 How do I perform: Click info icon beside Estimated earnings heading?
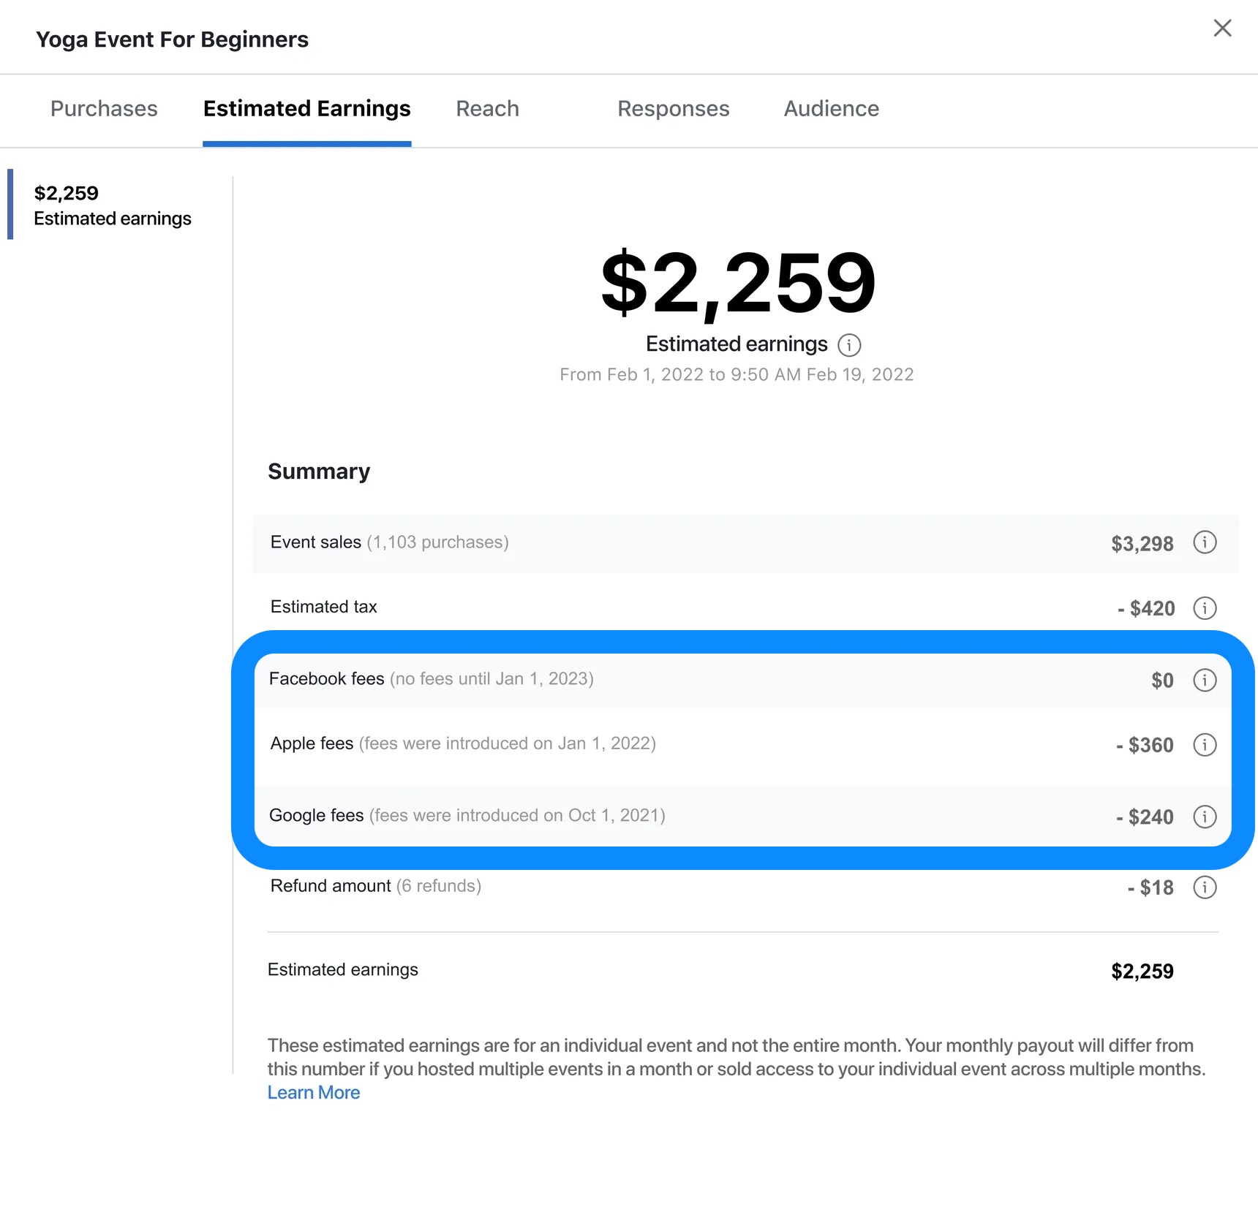[849, 345]
